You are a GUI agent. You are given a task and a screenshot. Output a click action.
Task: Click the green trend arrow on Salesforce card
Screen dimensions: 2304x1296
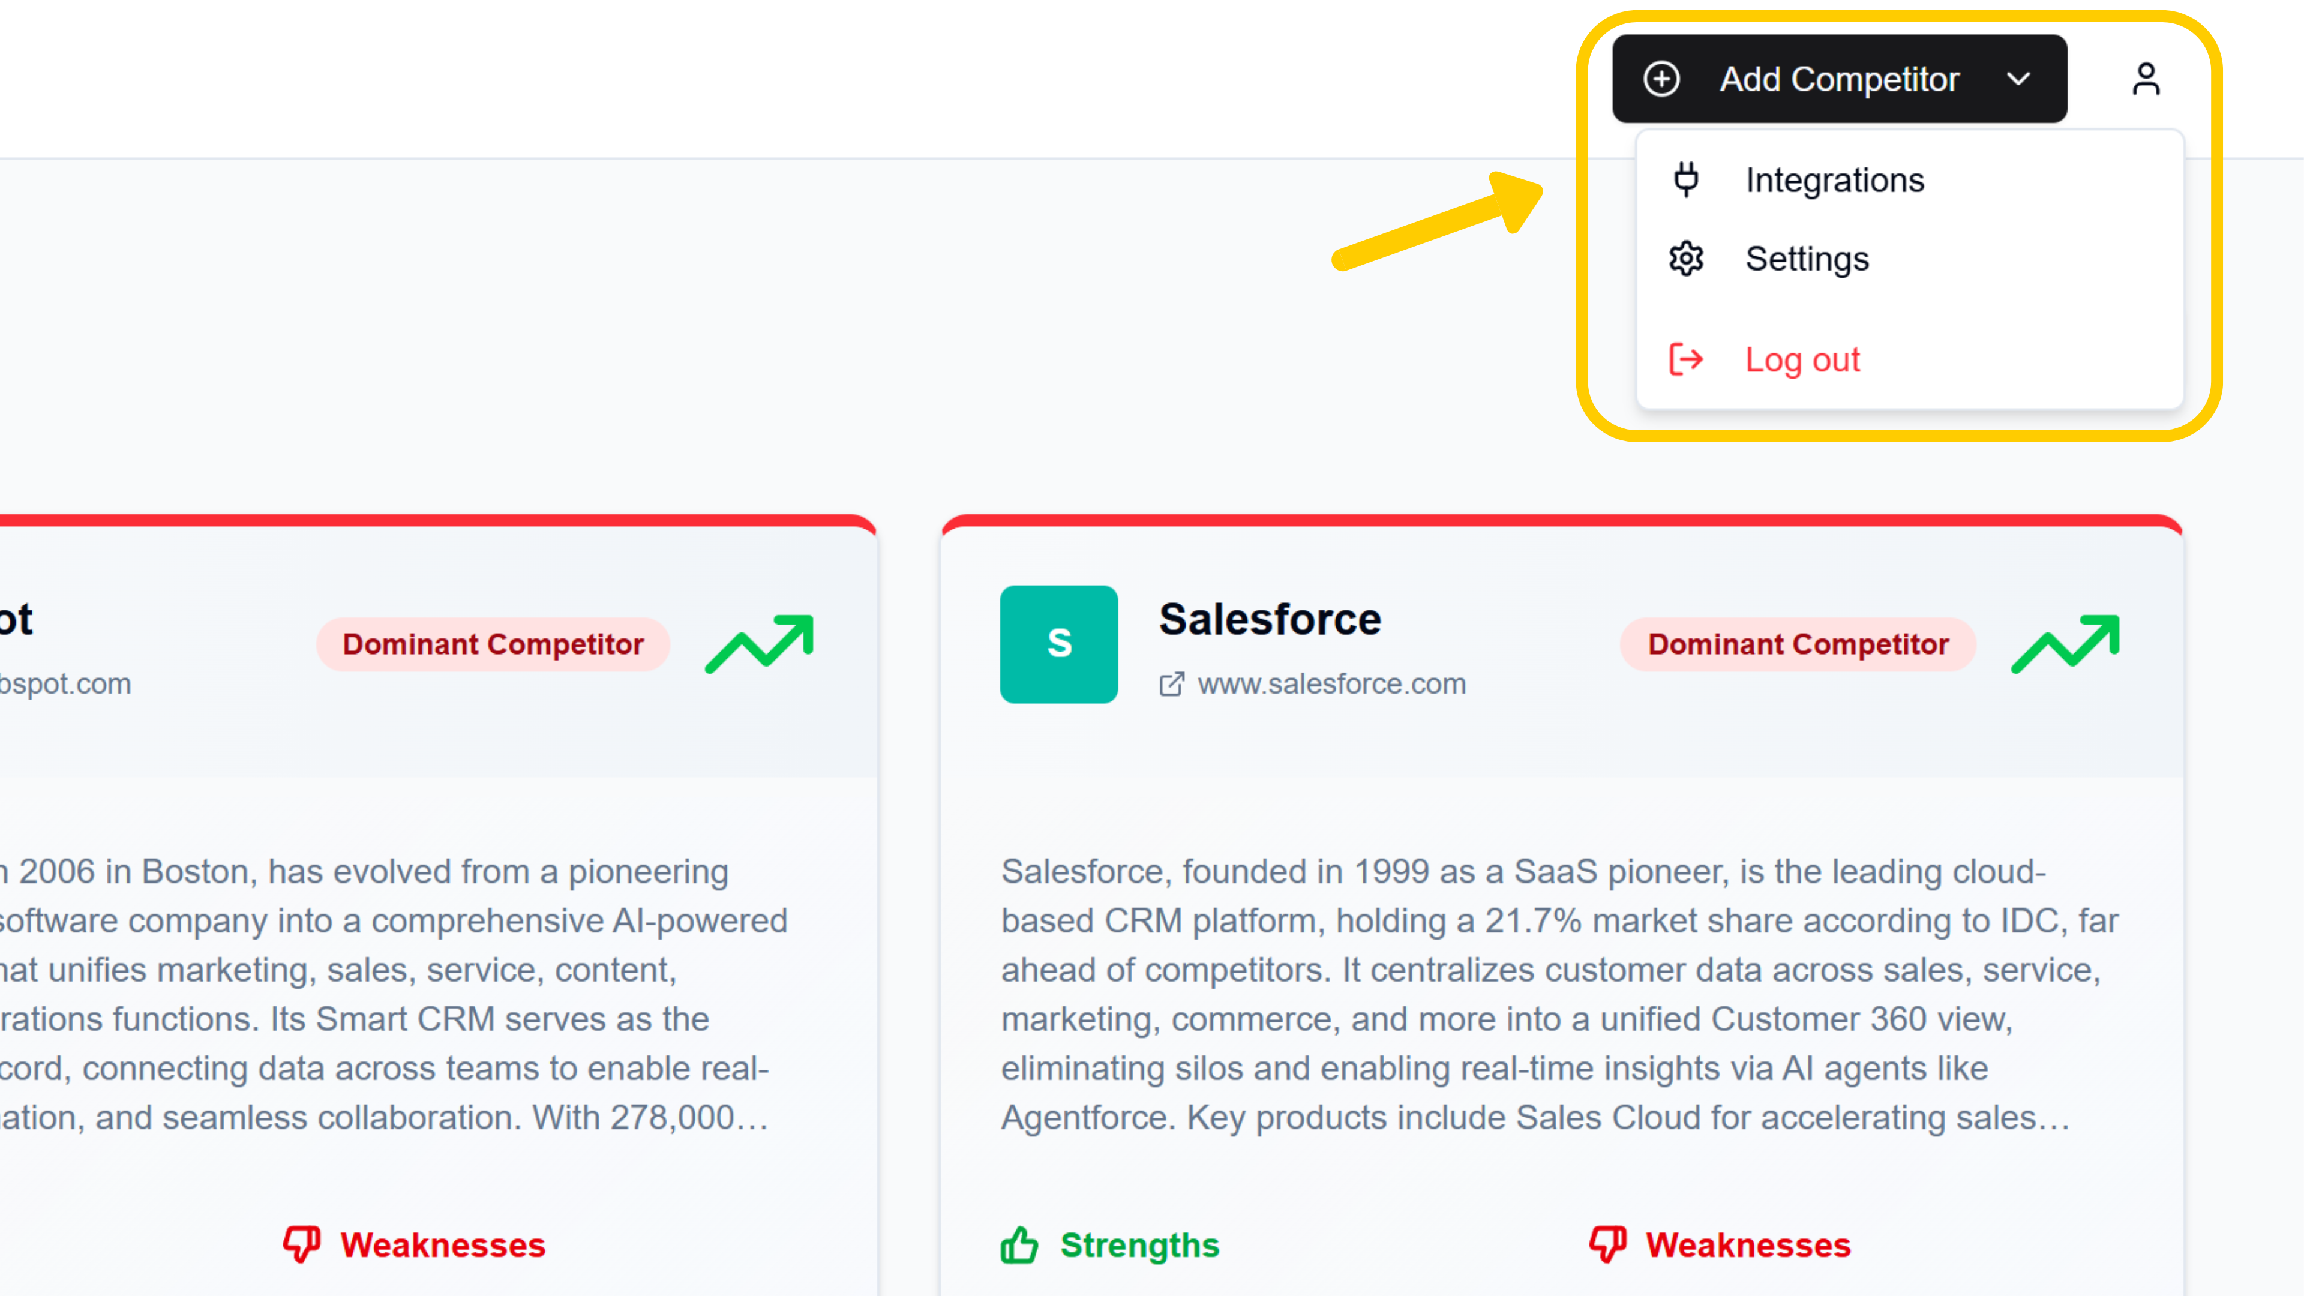(x=2065, y=642)
